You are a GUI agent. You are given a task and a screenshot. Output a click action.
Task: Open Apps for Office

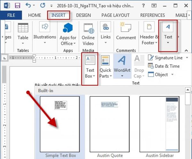(68, 34)
